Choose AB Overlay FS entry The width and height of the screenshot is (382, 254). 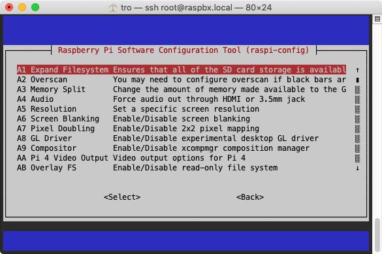(x=182, y=168)
